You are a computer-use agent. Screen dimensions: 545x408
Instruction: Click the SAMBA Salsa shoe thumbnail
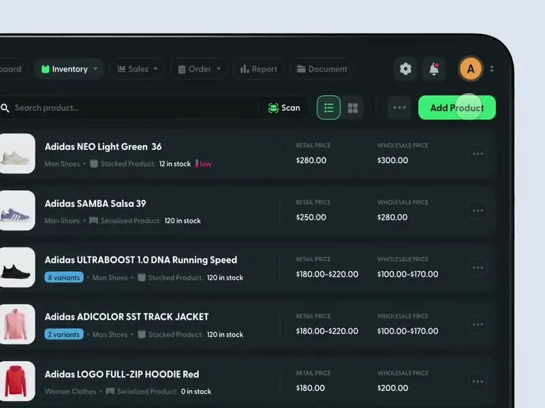[x=17, y=211]
